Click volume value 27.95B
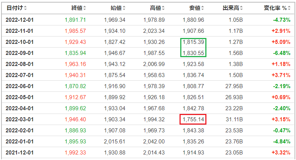 234,86
